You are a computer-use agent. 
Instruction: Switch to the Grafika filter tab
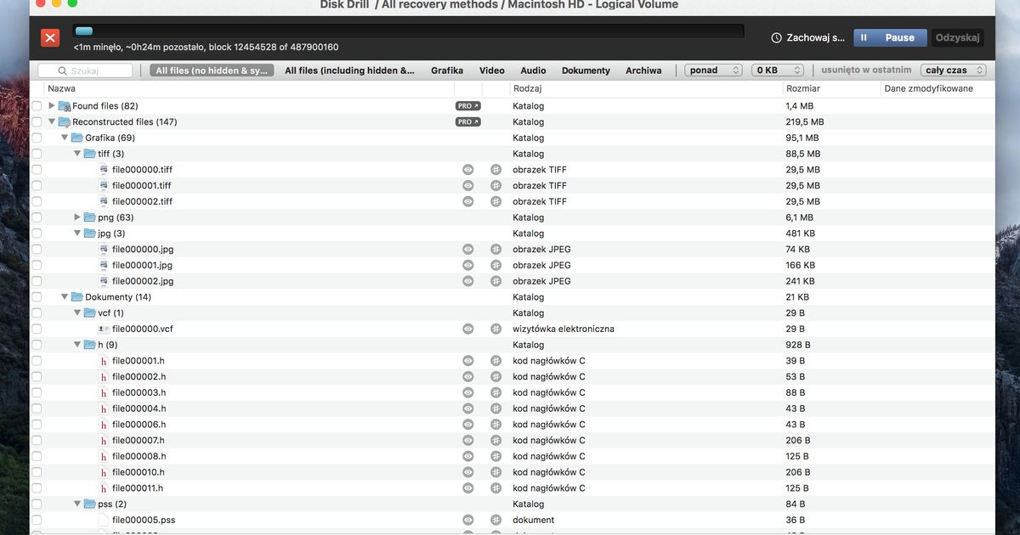446,70
